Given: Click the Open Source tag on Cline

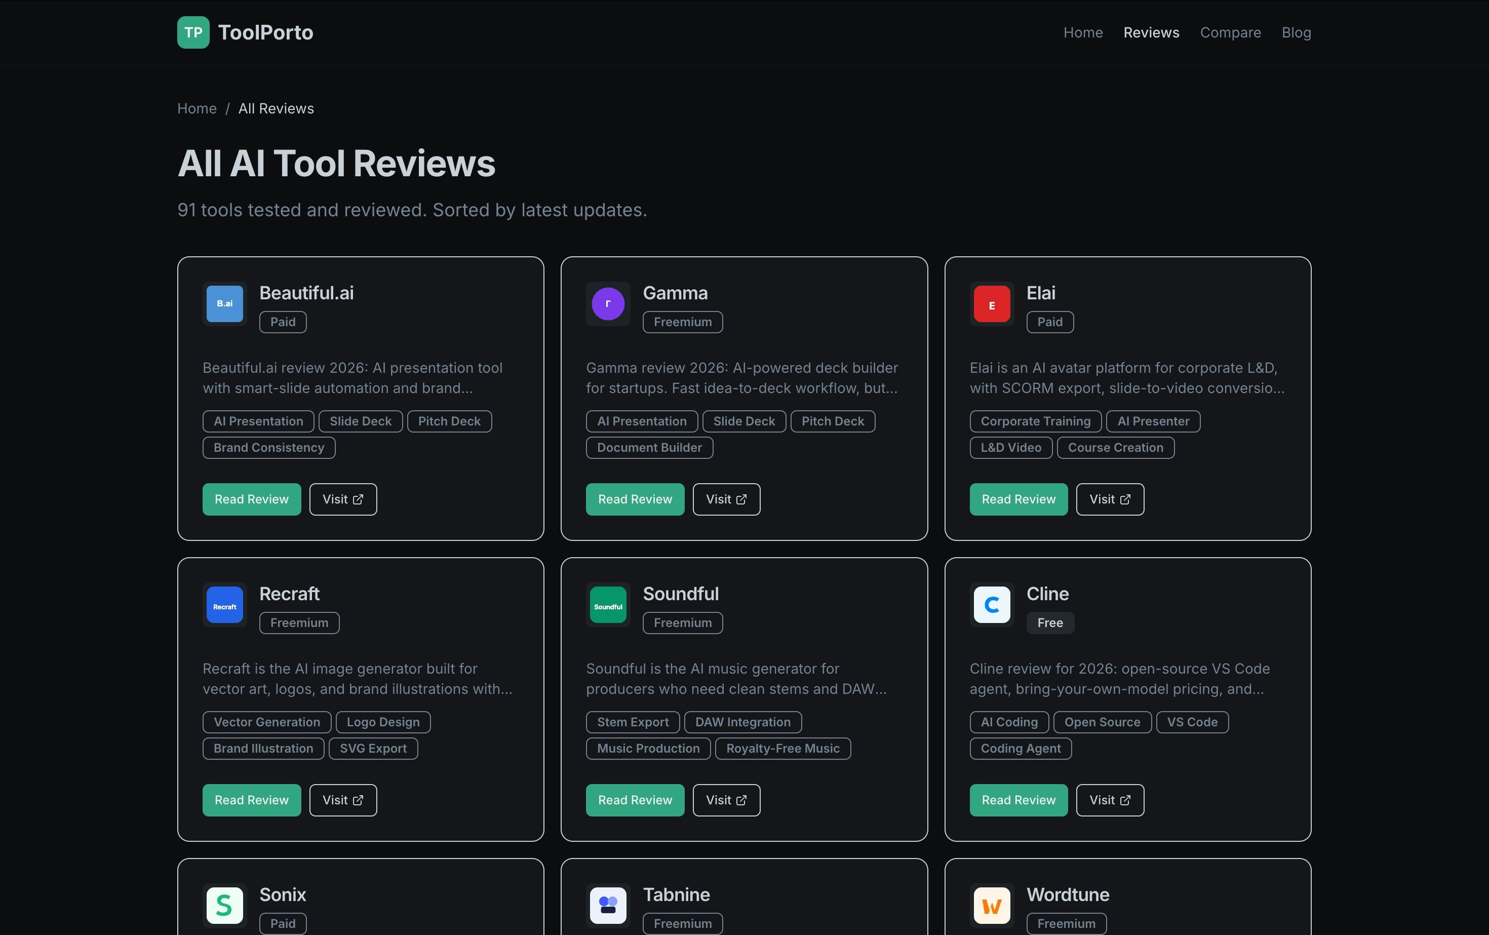Looking at the screenshot, I should pyautogui.click(x=1103, y=722).
